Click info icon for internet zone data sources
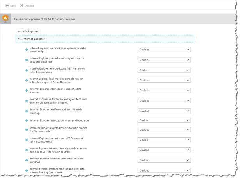 [27, 91]
